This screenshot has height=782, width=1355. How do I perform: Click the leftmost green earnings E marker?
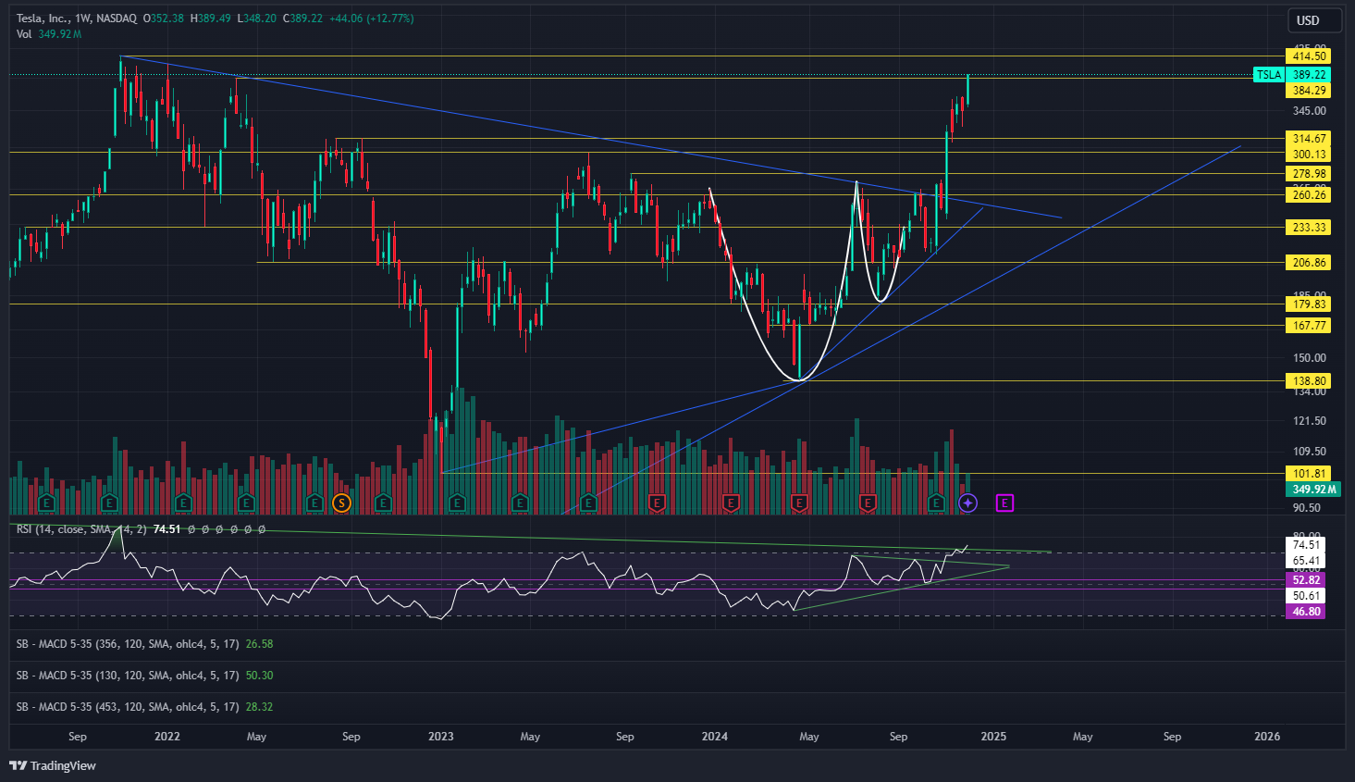pos(46,503)
